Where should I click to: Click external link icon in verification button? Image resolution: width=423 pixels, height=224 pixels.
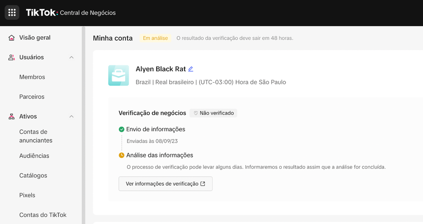[203, 184]
